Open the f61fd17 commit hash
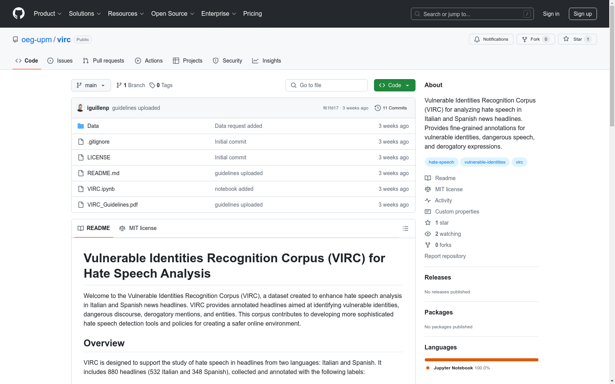This screenshot has height=384, width=615. [x=331, y=108]
